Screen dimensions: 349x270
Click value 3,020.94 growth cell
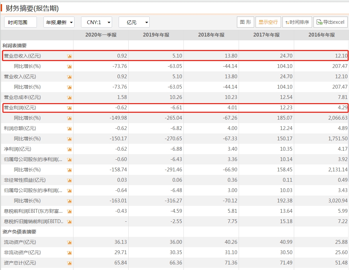(x=338, y=201)
